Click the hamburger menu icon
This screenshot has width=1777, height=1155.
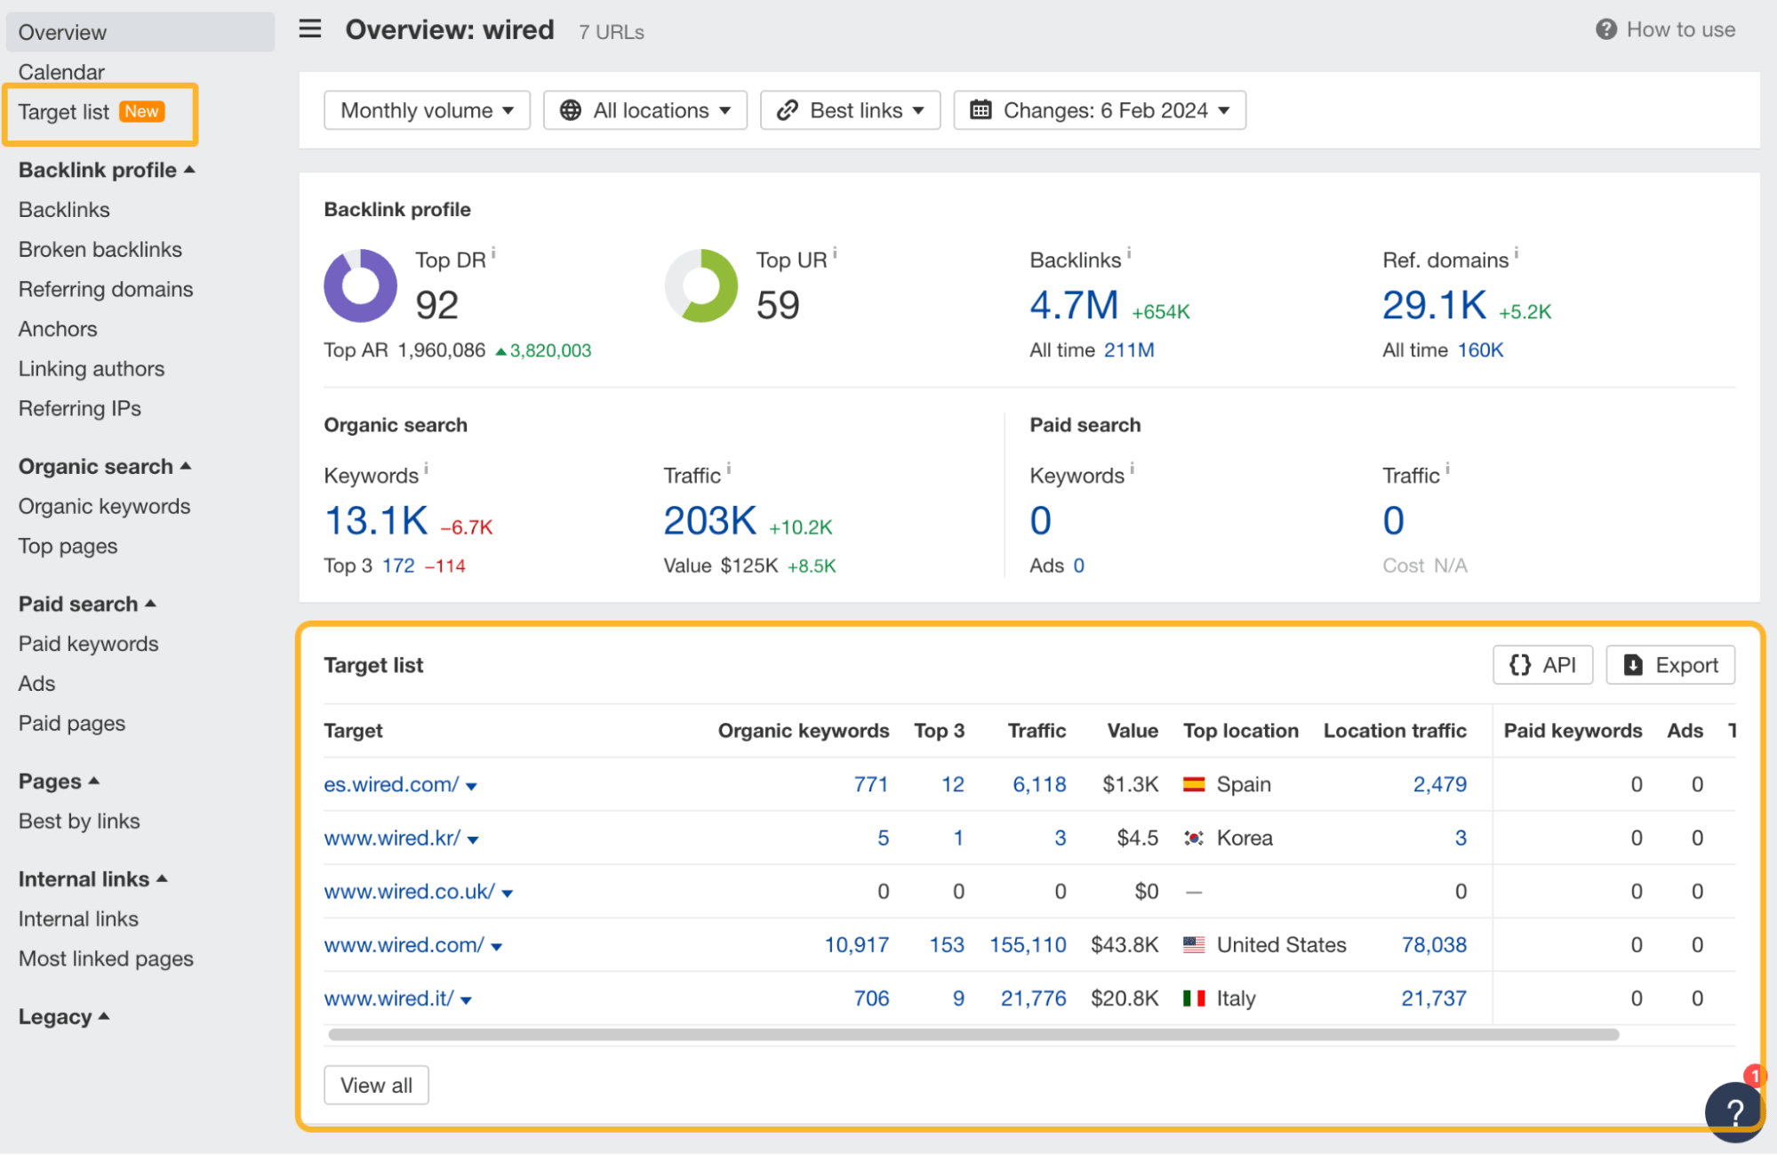pyautogui.click(x=309, y=29)
